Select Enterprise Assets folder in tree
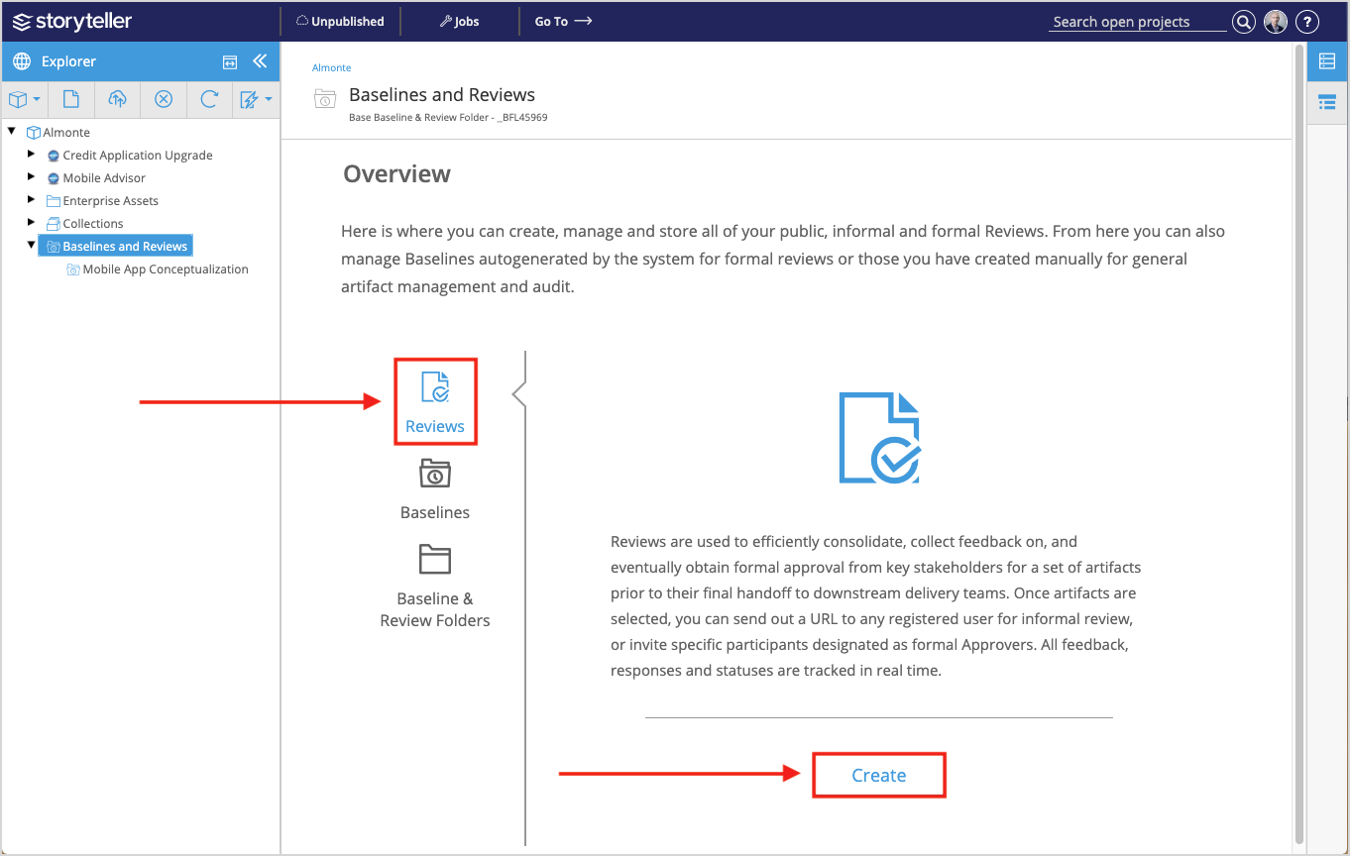1350x856 pixels. tap(110, 200)
